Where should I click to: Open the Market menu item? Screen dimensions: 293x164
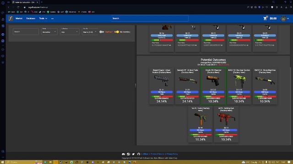19,18
